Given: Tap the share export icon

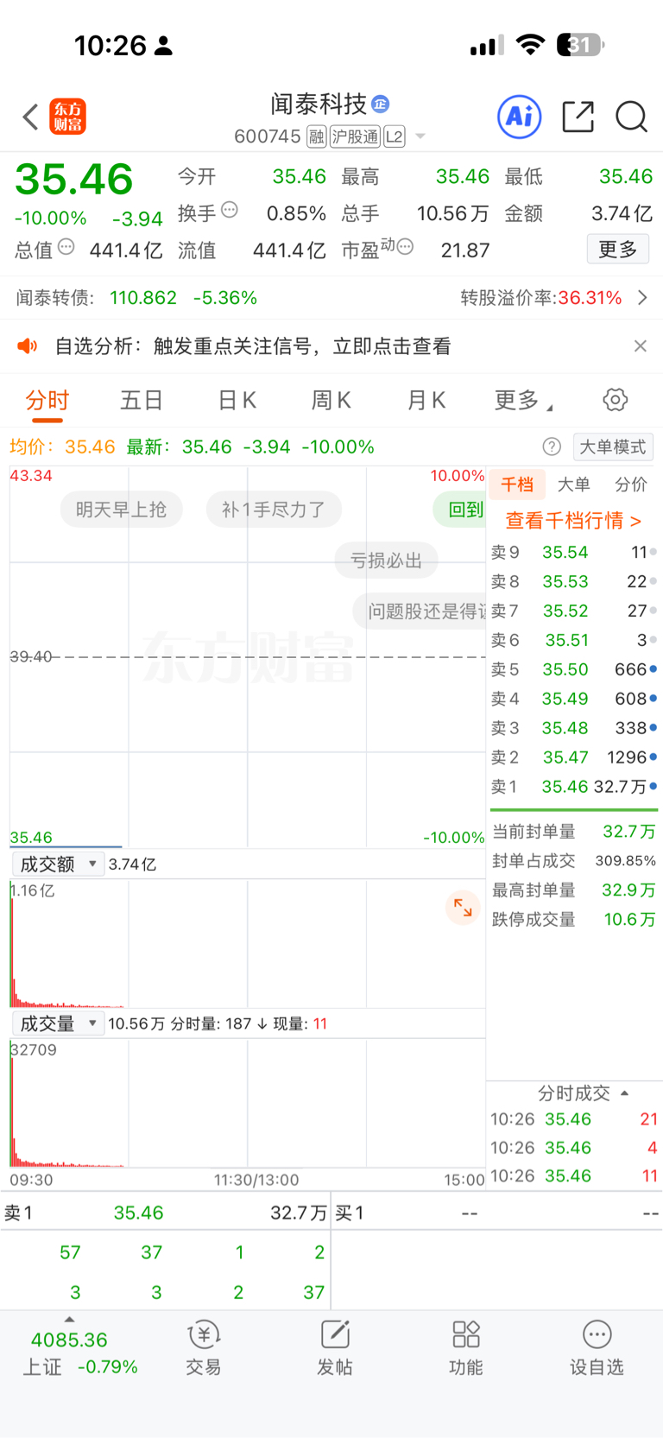Looking at the screenshot, I should point(578,117).
